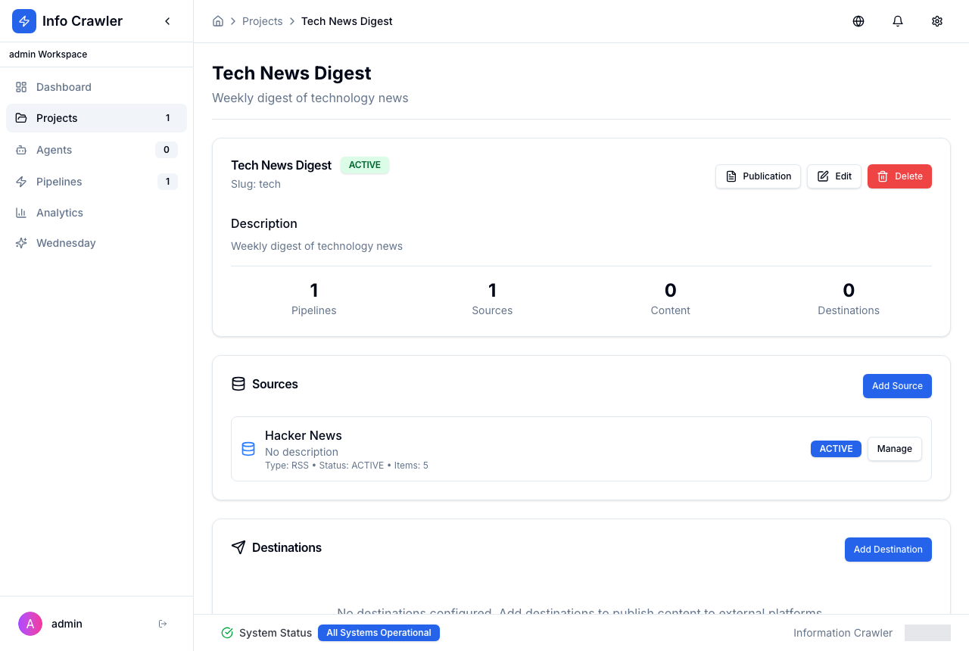Collapse the sidebar with the chevron

coord(168,21)
